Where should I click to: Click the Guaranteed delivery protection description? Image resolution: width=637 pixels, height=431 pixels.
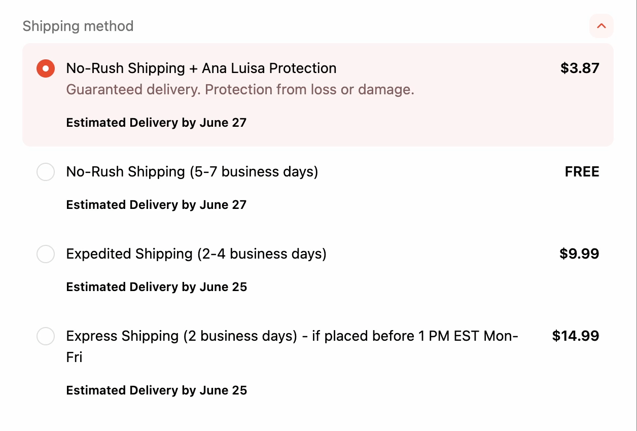click(240, 90)
